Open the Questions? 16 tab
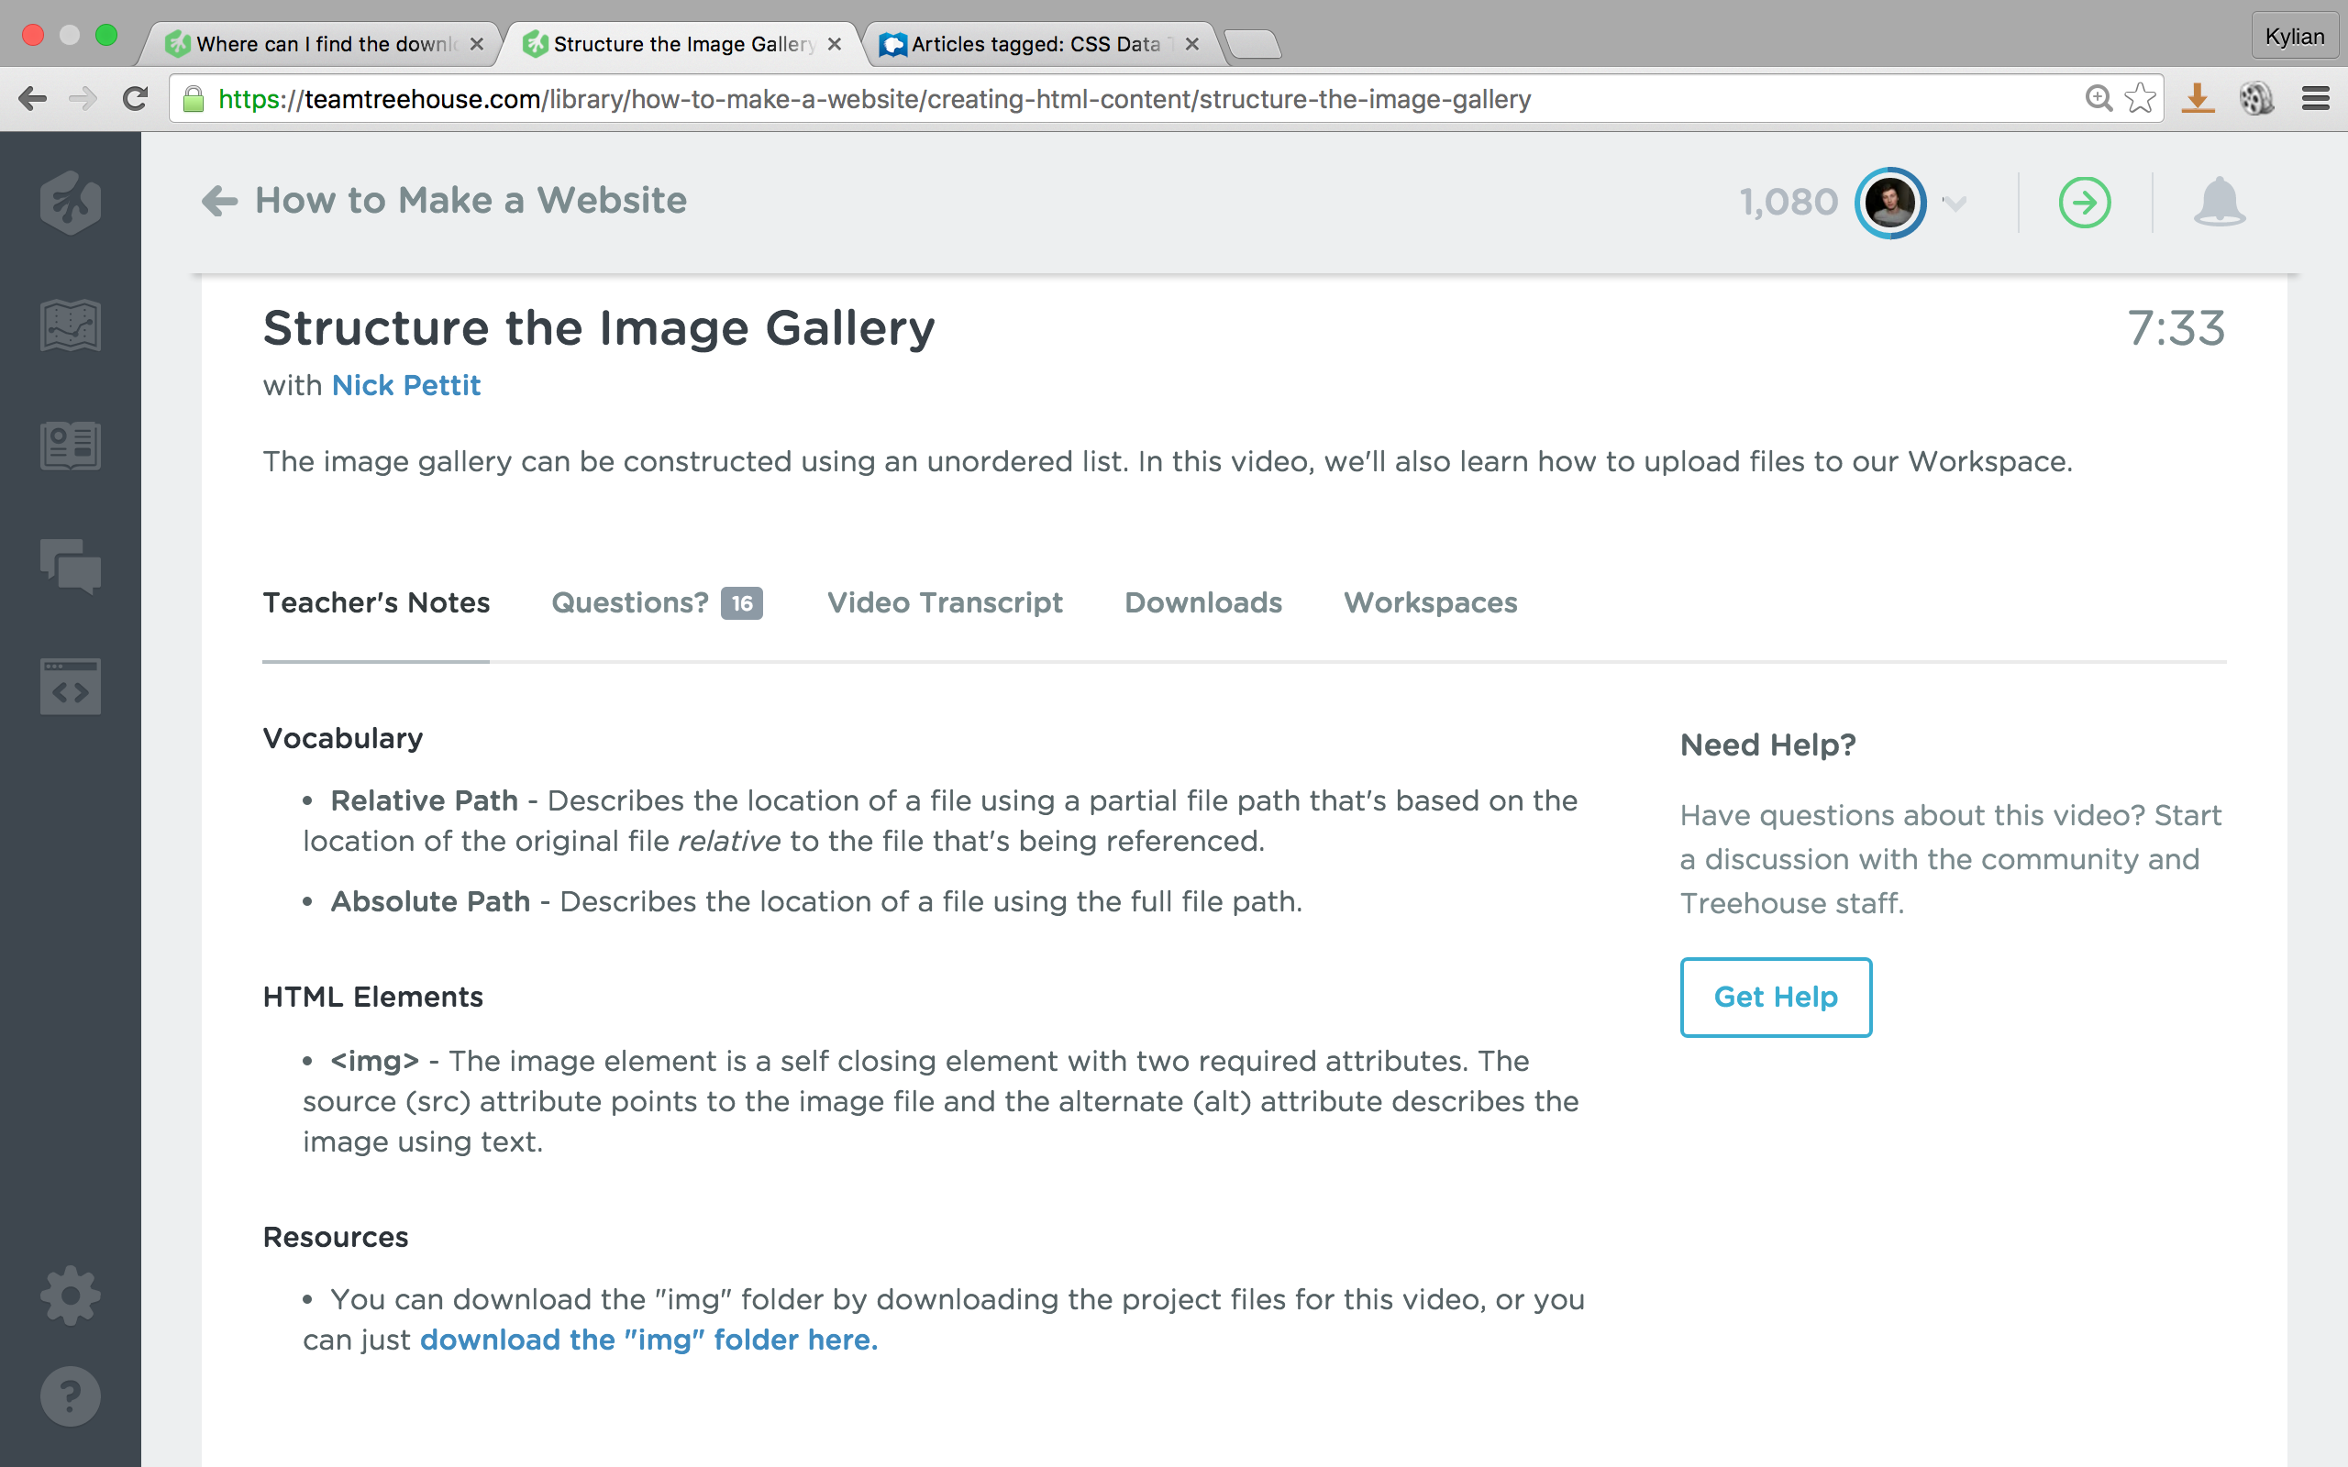 [x=658, y=600]
